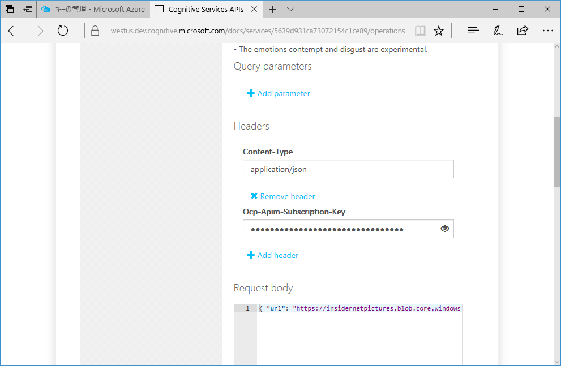This screenshot has height=366, width=561.
Task: Reveal the hidden Ocp-Apim-Subscription-Key value
Action: 444,229
